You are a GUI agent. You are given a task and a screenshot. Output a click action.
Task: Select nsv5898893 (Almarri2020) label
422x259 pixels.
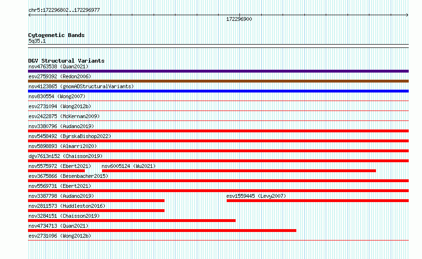(x=63, y=146)
